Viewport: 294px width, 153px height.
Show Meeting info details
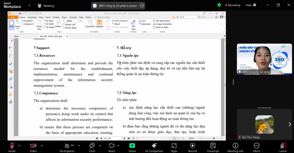[235, 147]
